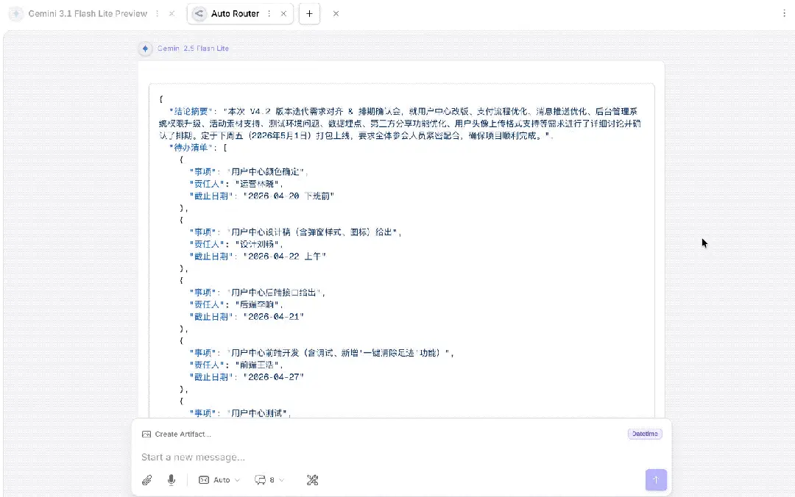Open the tools icon in the composer bar
The height and width of the screenshot is (497, 795).
point(312,479)
